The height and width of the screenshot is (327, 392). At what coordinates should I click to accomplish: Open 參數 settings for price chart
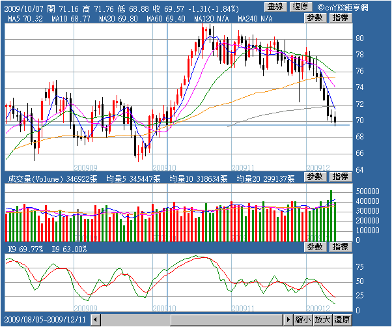point(315,18)
